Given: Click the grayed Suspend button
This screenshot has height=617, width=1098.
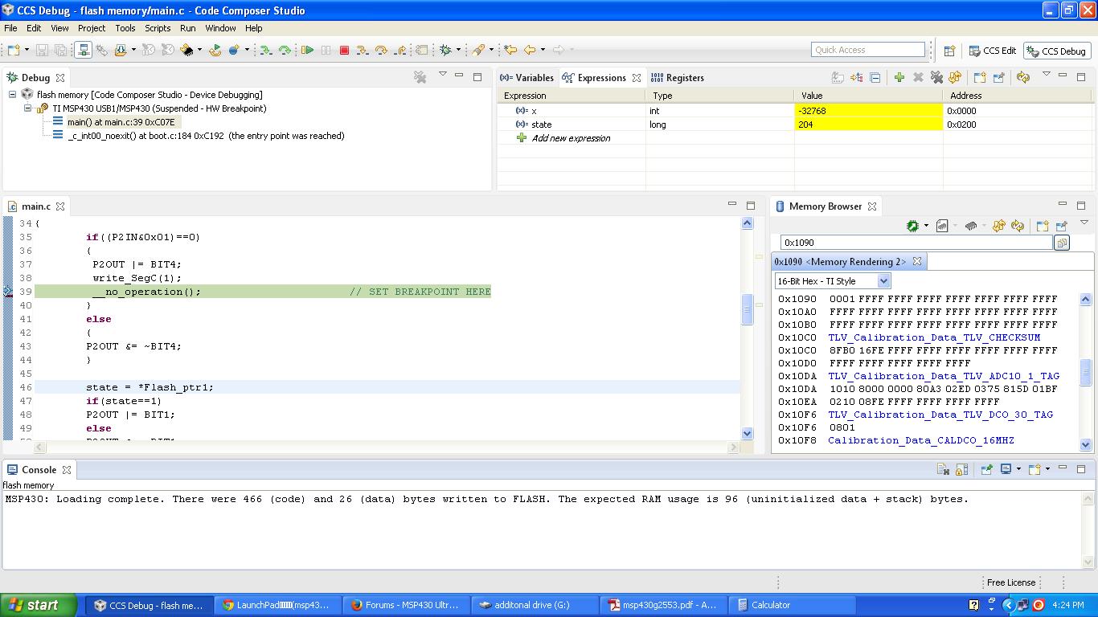Looking at the screenshot, I should (326, 50).
